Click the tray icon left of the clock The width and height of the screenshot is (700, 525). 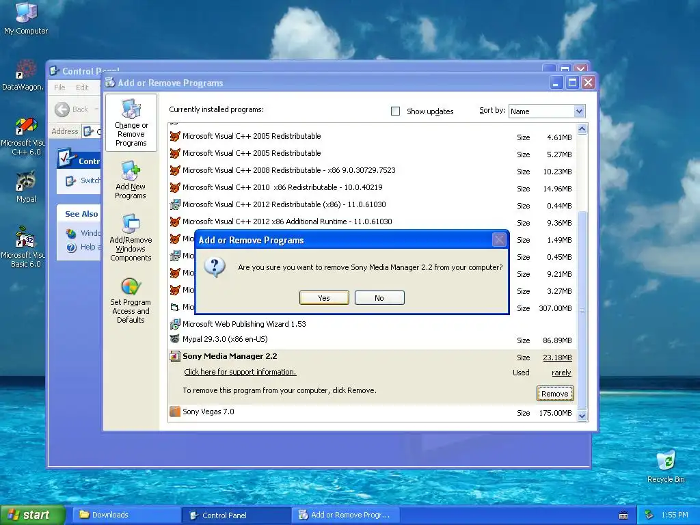[649, 515]
